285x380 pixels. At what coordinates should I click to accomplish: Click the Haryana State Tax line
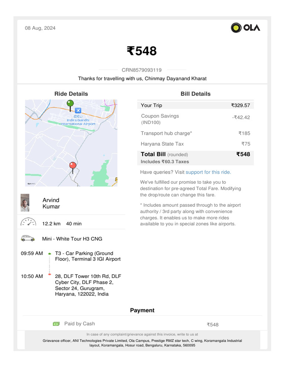[x=195, y=144]
